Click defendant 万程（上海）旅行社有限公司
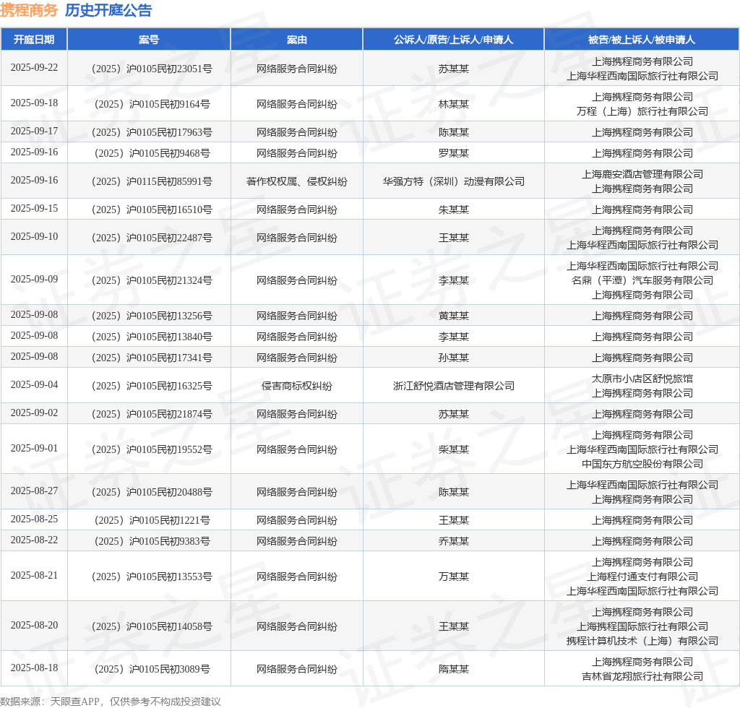740x708 pixels. tap(642, 111)
